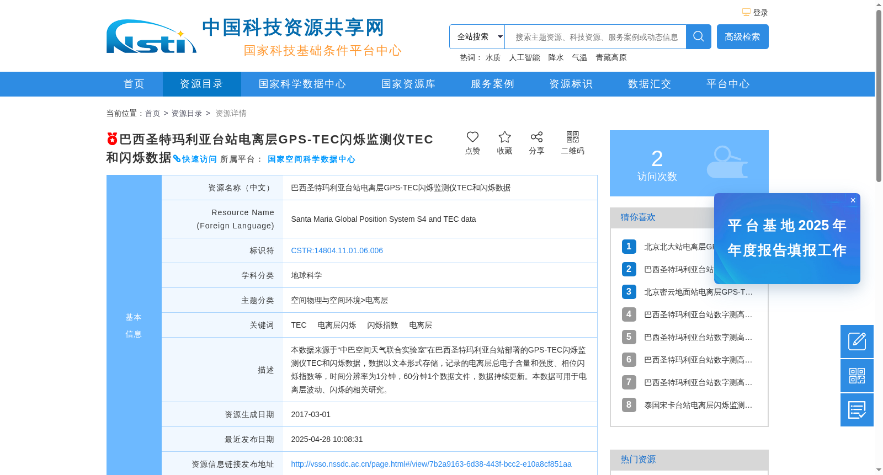The width and height of the screenshot is (883, 475).
Task: Click hot word 水质
Action: coord(493,57)
